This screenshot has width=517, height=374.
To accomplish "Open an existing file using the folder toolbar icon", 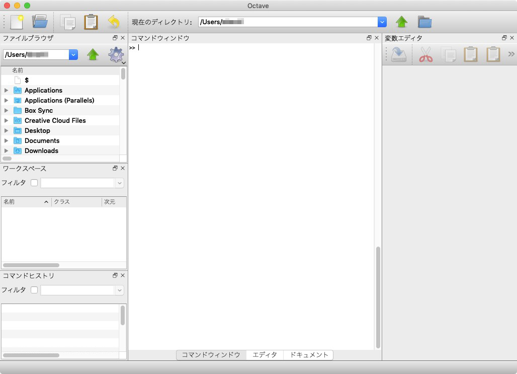I will [x=40, y=21].
